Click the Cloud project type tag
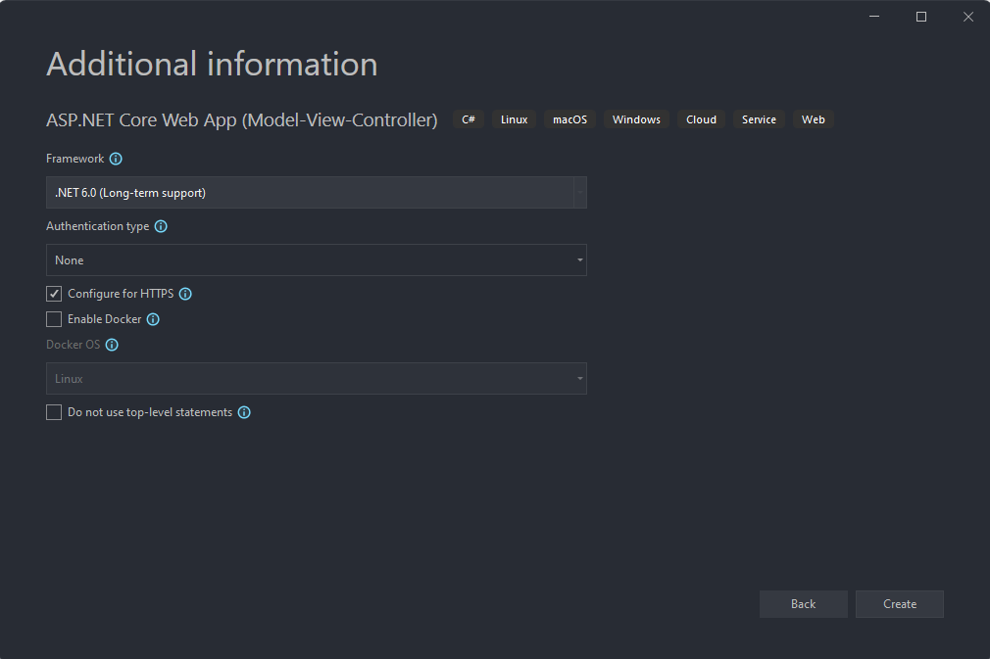Screen dimensions: 990x659 pyautogui.click(x=701, y=119)
